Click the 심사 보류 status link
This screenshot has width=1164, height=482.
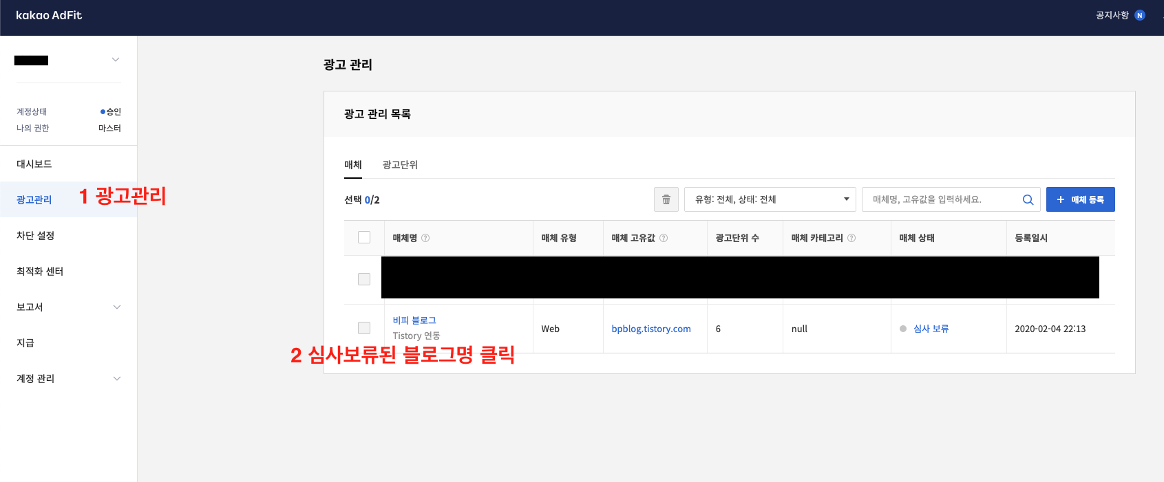pyautogui.click(x=931, y=329)
